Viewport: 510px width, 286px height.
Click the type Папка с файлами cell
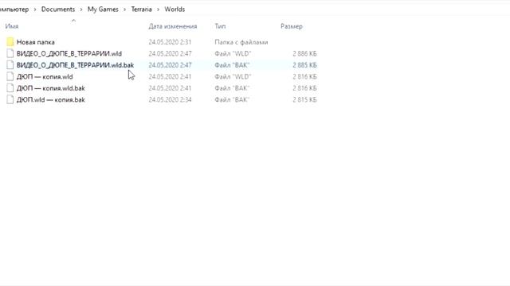(241, 42)
